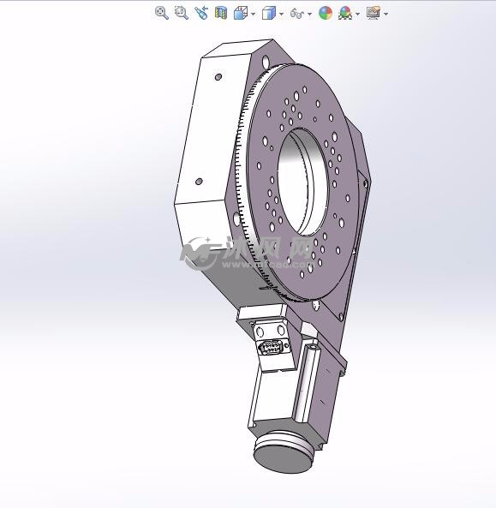496x508 pixels.
Task: Expand the Display Style dropdown arrow
Action: pos(281,14)
